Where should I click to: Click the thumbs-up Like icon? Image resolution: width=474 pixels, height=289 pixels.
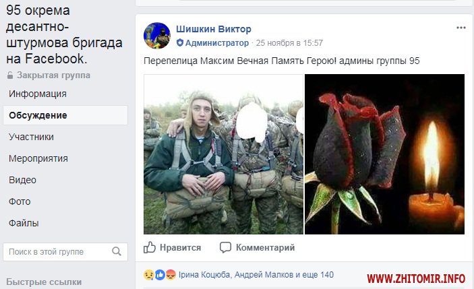[149, 247]
